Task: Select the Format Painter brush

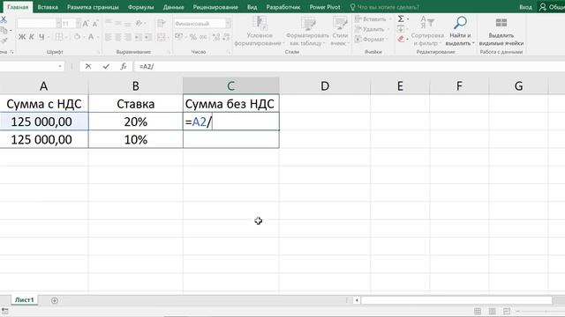Action: pos(4,41)
